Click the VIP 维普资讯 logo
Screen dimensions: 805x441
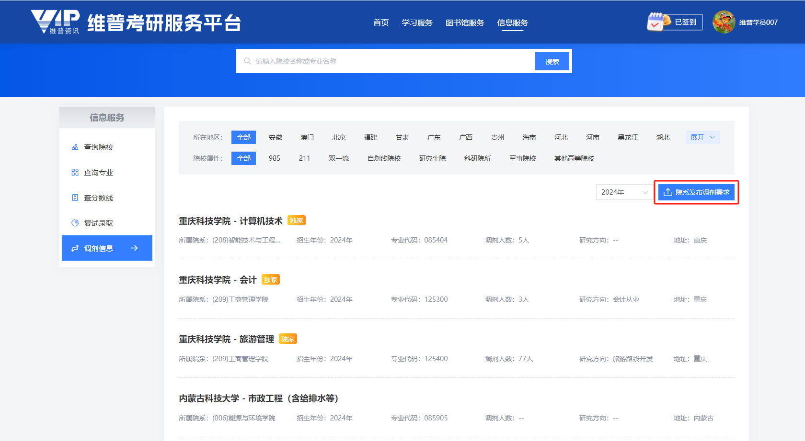(x=55, y=22)
